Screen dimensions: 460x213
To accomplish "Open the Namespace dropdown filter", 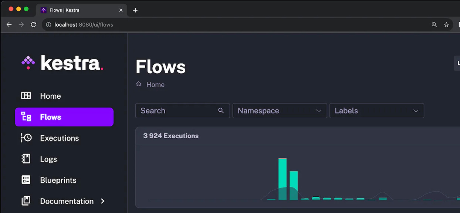I will point(280,111).
